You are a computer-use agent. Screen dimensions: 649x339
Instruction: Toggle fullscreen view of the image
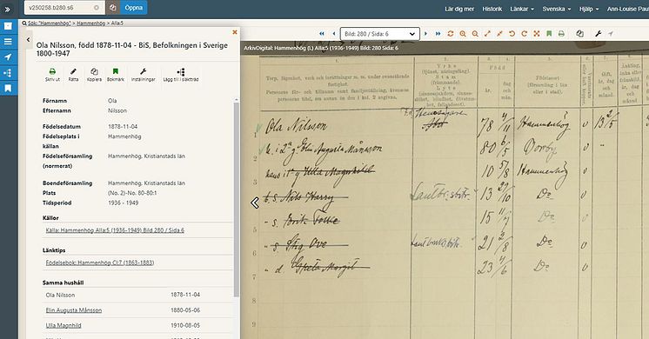click(x=537, y=34)
